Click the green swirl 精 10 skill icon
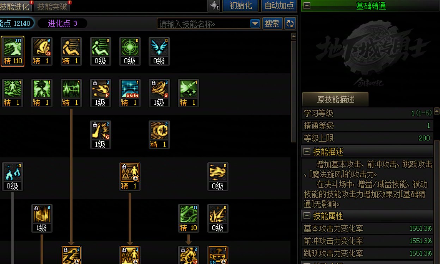Screen dimensions: 440x264 pos(188,219)
